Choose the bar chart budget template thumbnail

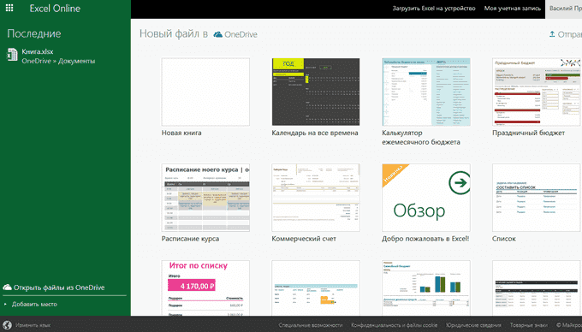(x=425, y=288)
